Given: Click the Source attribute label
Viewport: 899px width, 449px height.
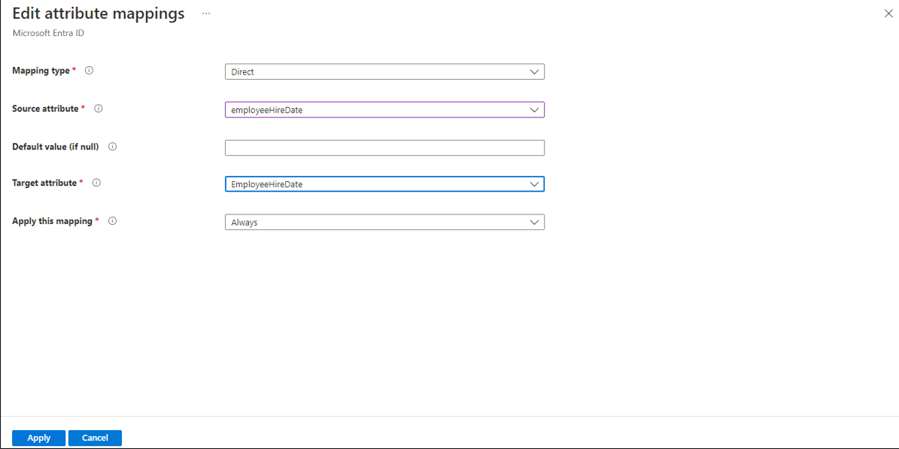Looking at the screenshot, I should pos(47,108).
